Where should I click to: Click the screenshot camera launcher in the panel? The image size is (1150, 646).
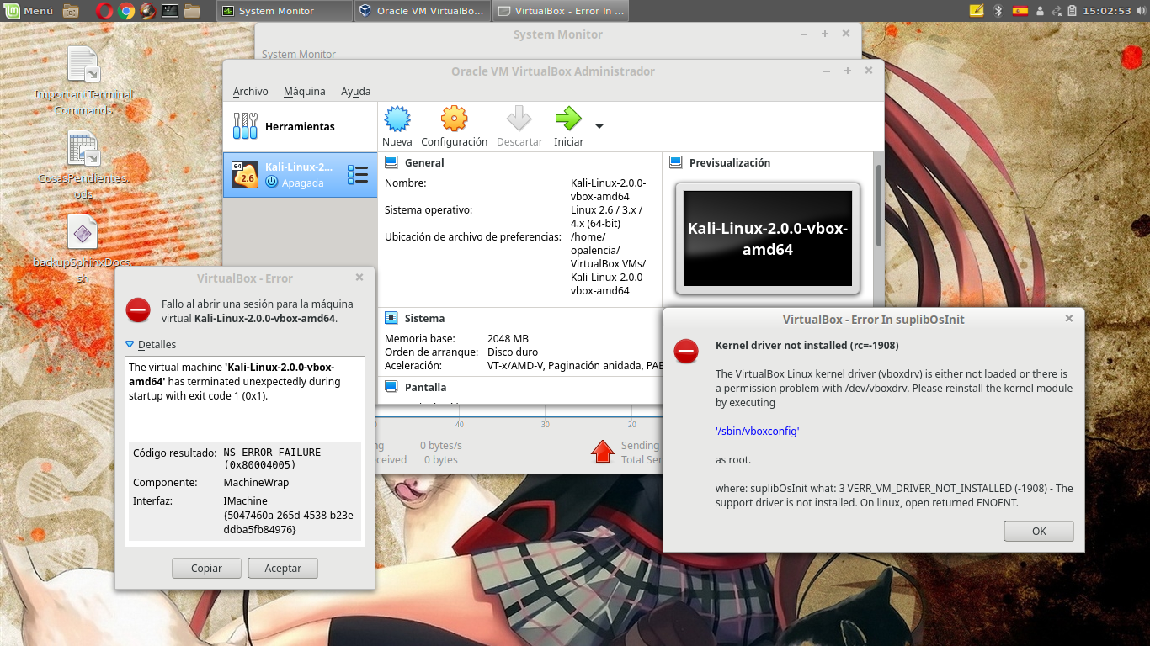72,11
